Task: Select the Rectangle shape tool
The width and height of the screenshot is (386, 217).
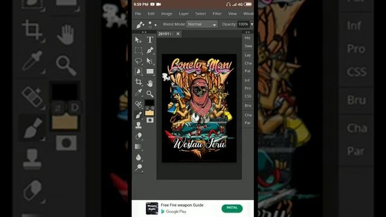Action: pyautogui.click(x=150, y=71)
